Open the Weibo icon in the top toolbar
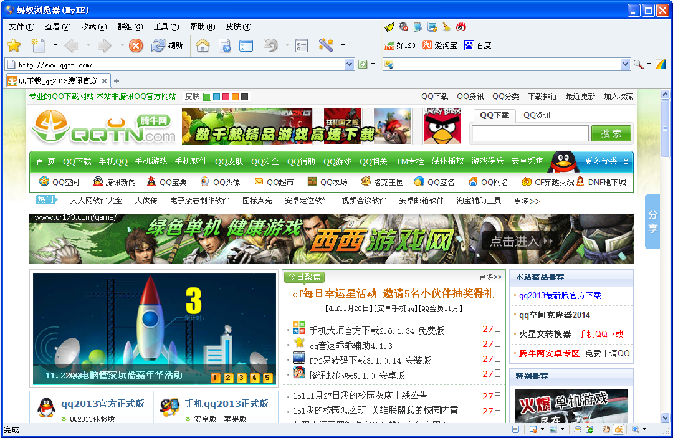Screen dimensions: 673x438 point(461,27)
